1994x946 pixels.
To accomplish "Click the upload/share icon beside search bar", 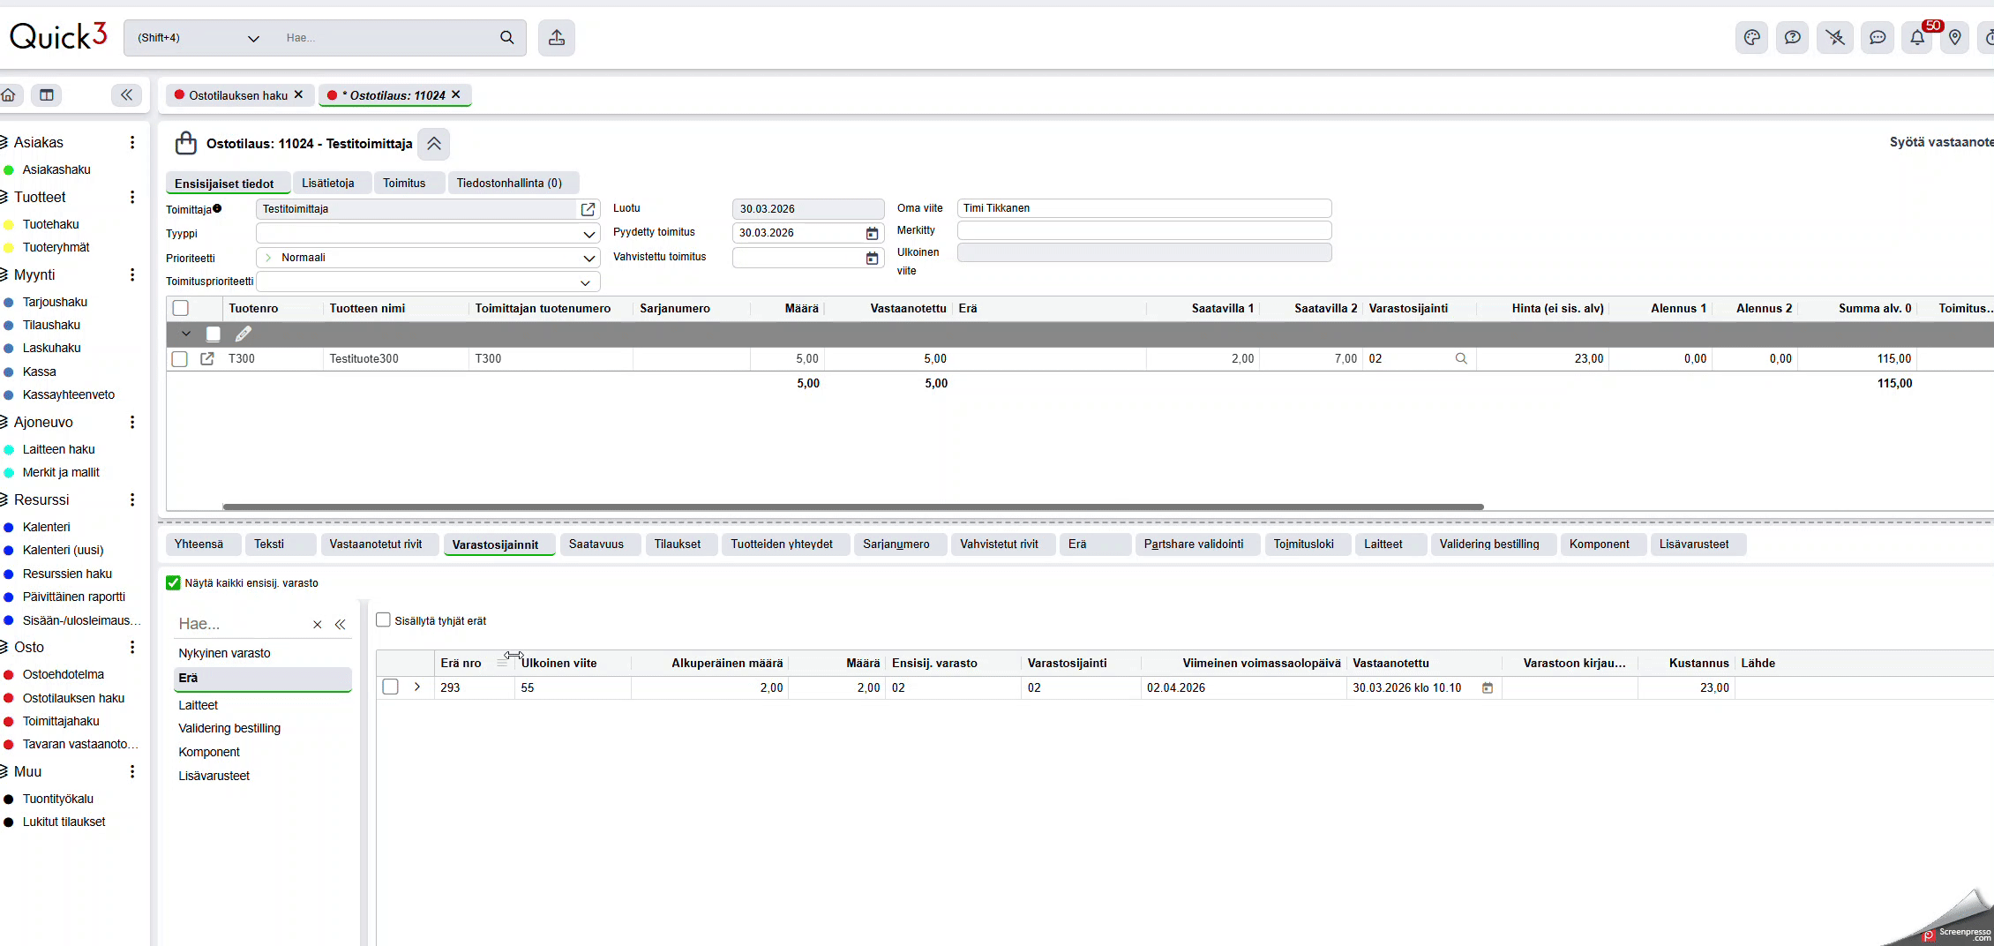I will (557, 37).
